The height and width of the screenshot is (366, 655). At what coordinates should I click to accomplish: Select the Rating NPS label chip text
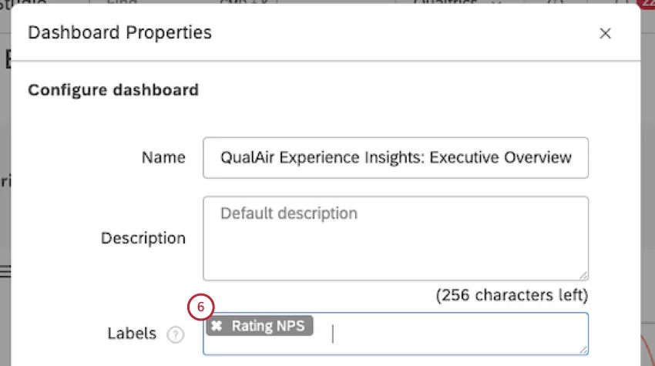[267, 326]
